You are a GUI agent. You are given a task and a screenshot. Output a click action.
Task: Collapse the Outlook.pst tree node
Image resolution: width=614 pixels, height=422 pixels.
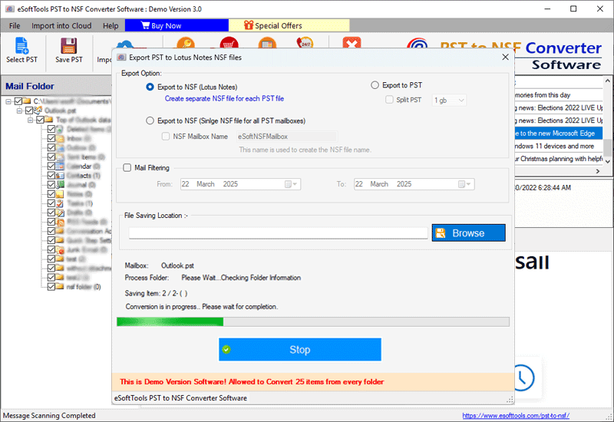pyautogui.click(x=19, y=110)
